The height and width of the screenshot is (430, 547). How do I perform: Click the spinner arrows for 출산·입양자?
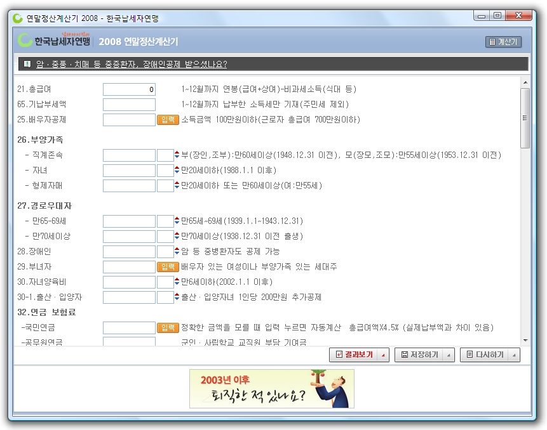(x=177, y=297)
